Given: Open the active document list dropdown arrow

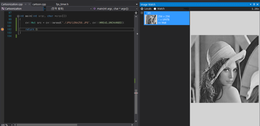Looking at the screenshot, I should point(137,5).
